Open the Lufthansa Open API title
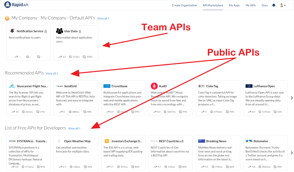The height and width of the screenshot is (172, 294). pyautogui.click(x=264, y=86)
